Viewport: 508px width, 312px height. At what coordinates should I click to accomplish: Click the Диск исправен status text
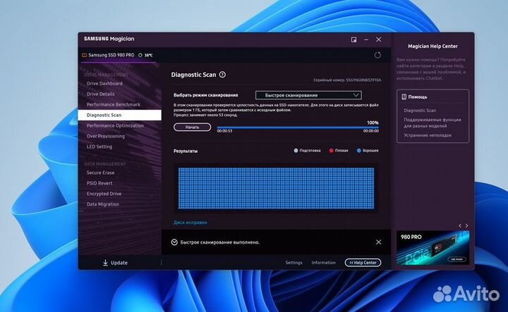coord(190,223)
